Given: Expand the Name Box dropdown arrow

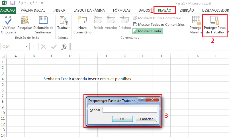Looking at the screenshot, I should click(27, 47).
